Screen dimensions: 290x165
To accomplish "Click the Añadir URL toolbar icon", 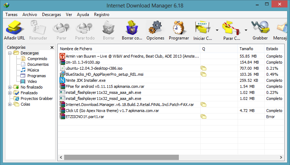I will pyautogui.click(x=14, y=28).
